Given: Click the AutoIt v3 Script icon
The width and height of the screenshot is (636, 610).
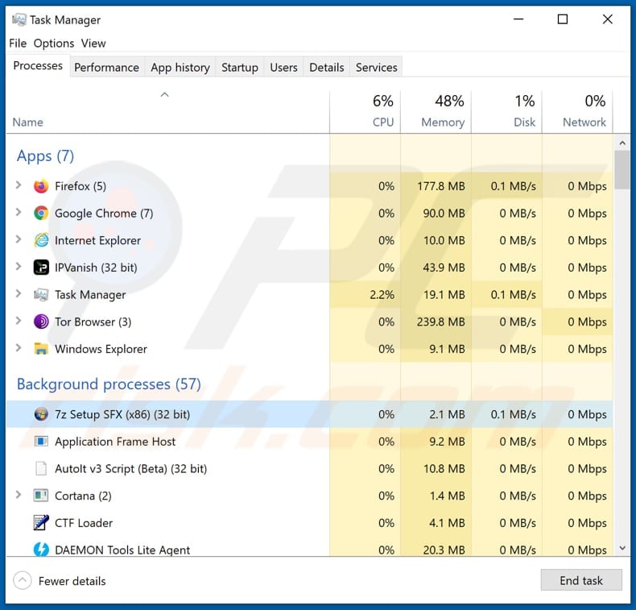Looking at the screenshot, I should click(x=41, y=468).
